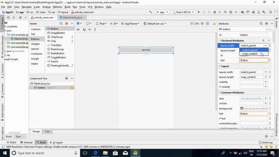
Task: Open the Default (en-us) locale dropdown
Action: coord(155,24)
